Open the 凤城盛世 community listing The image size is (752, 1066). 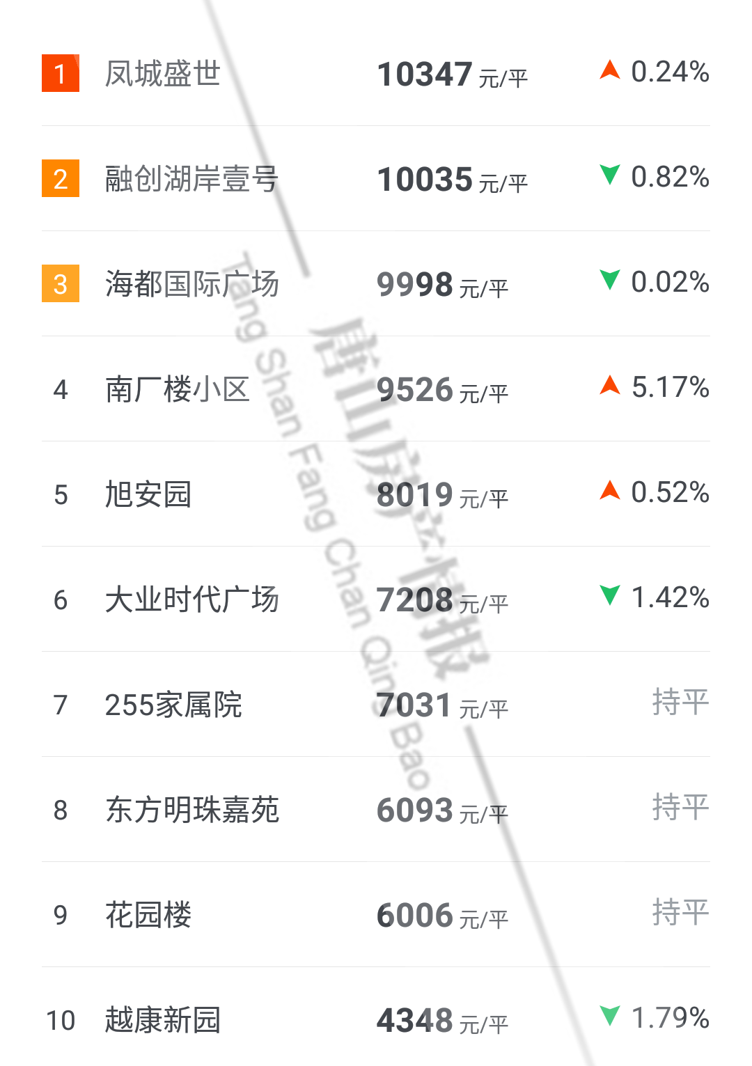(163, 74)
